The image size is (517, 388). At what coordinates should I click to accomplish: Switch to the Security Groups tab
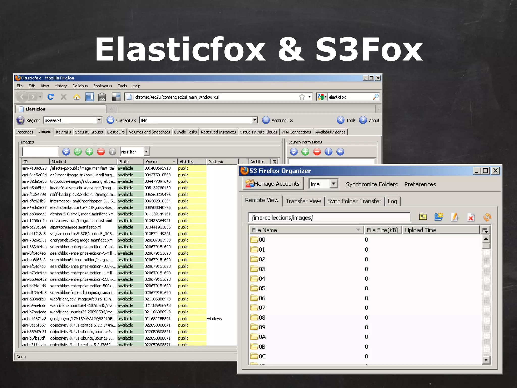(89, 132)
